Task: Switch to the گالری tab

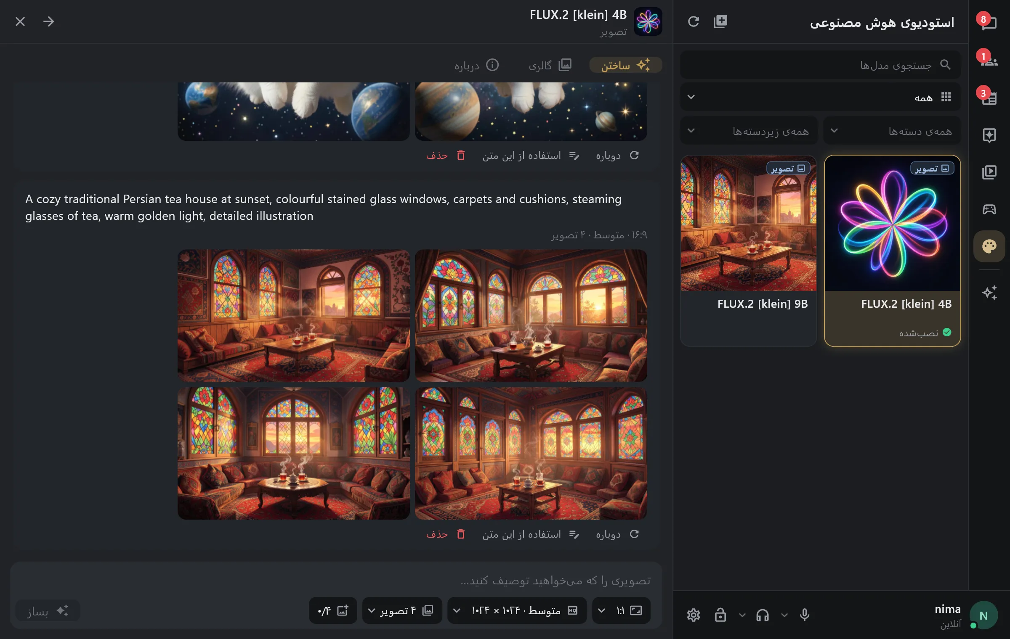Action: [x=550, y=65]
